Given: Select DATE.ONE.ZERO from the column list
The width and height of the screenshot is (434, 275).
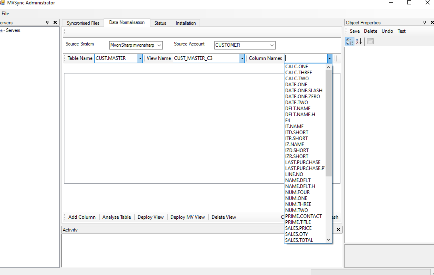Looking at the screenshot, I should click(x=305, y=97).
